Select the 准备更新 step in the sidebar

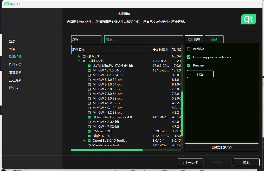pyautogui.click(x=15, y=72)
